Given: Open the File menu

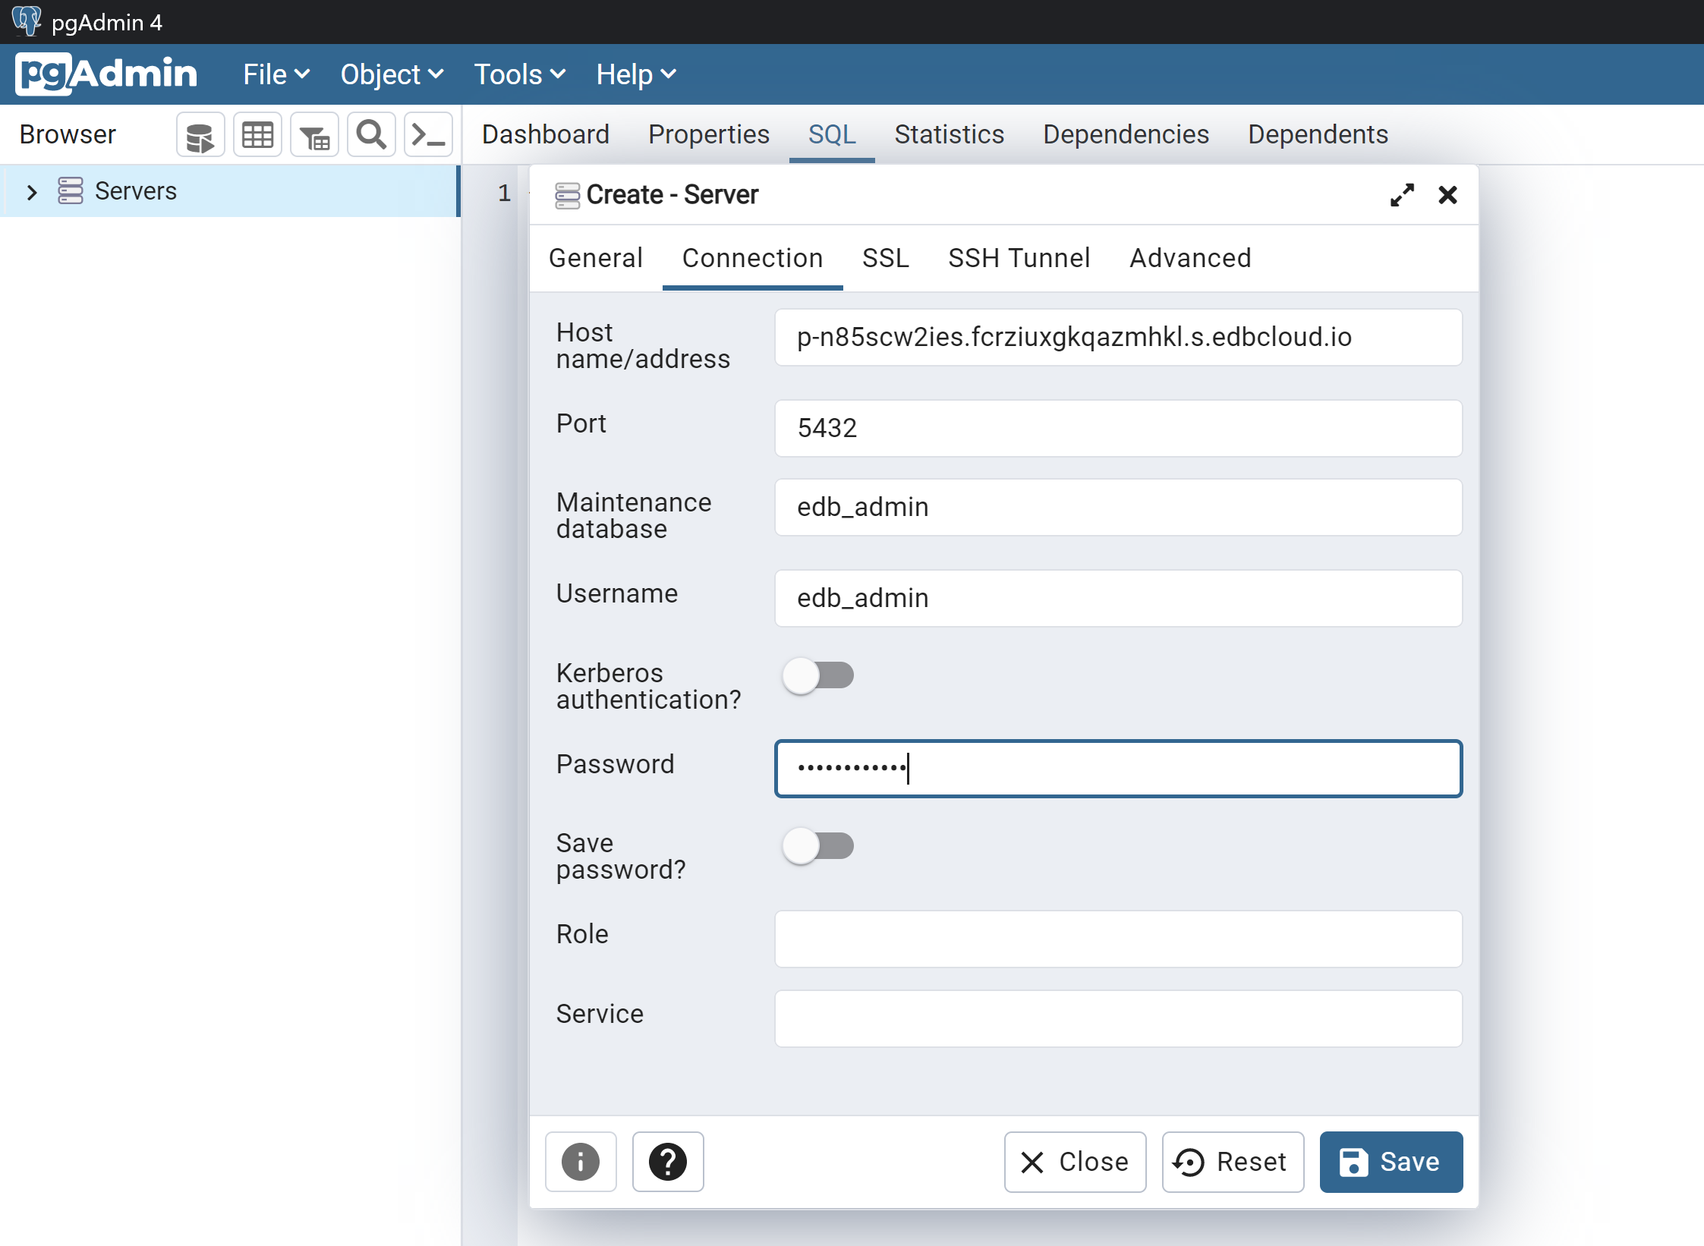Looking at the screenshot, I should (x=276, y=74).
